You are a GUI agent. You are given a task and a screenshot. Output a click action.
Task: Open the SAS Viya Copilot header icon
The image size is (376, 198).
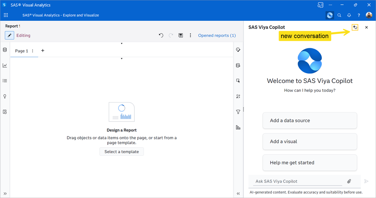[x=330, y=15]
